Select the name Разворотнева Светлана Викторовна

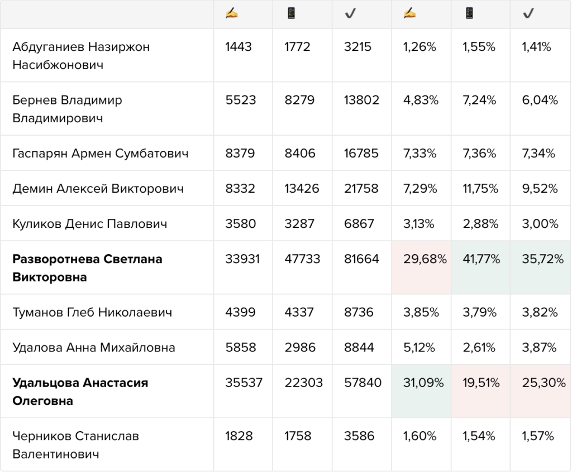(87, 268)
